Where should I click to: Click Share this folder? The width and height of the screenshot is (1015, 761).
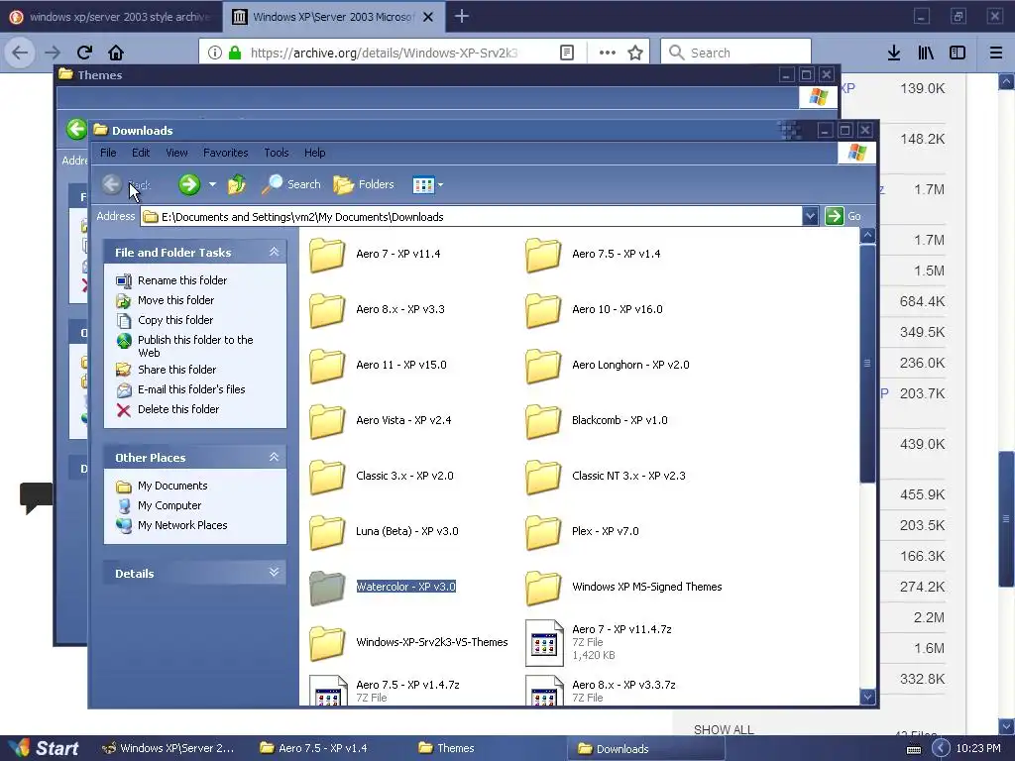pos(176,370)
